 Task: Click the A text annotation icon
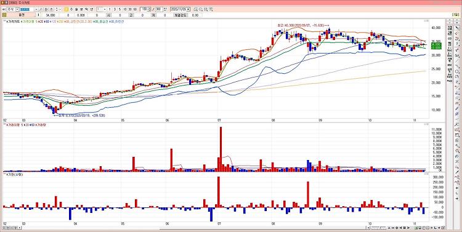coord(389,228)
